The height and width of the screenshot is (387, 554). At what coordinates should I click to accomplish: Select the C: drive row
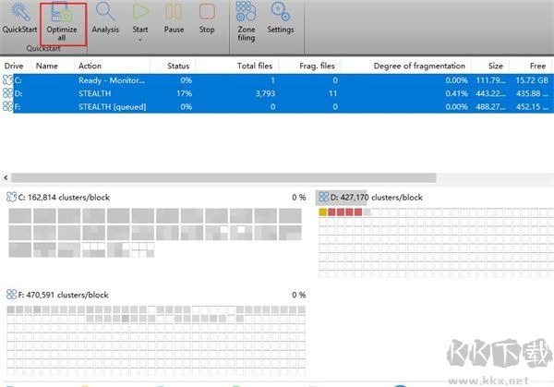click(277, 80)
